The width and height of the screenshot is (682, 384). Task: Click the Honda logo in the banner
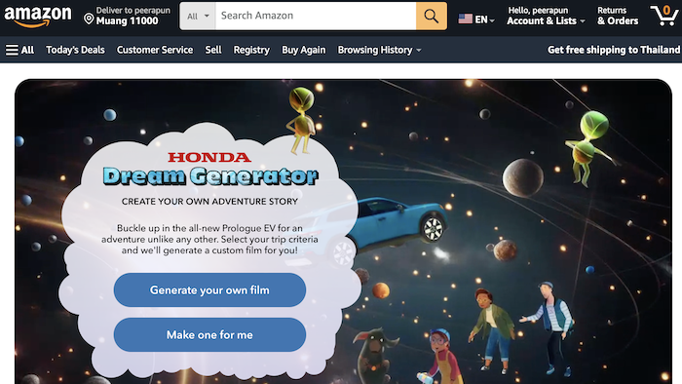[x=209, y=158]
